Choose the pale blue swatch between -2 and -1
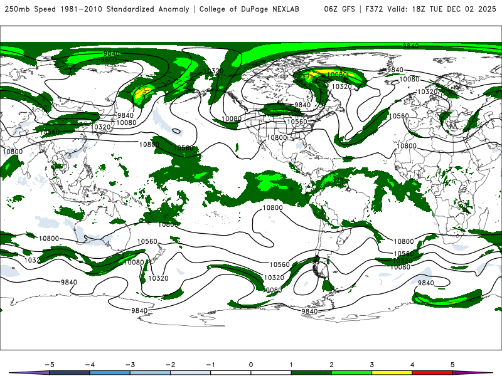Screen dimensions: 502x376 click(x=191, y=373)
